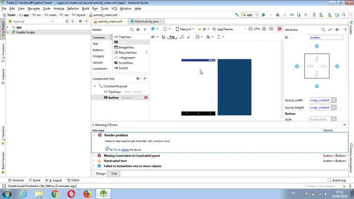Click the Debug app bug icon
The width and height of the screenshot is (354, 199).
[x=278, y=15]
